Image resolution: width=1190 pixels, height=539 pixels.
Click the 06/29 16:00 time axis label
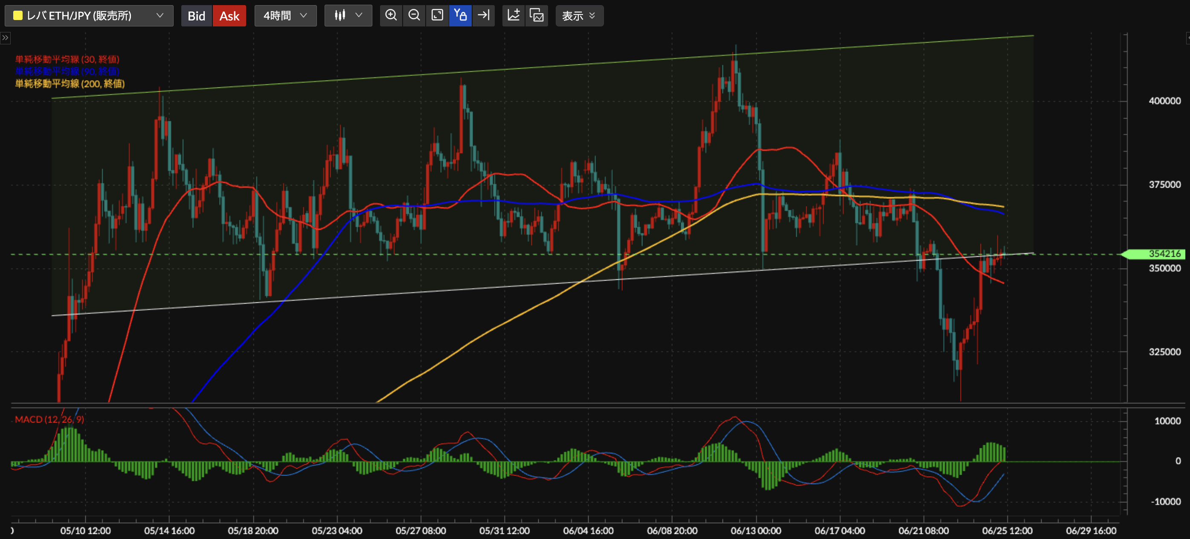coord(1091,531)
